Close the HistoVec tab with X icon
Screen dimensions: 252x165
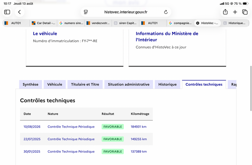(198, 23)
